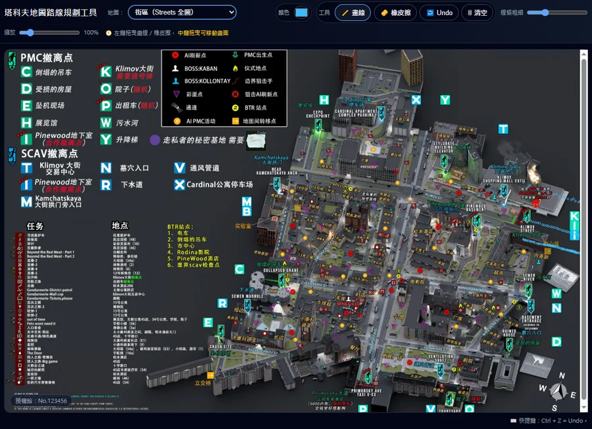Click the yellow BTR 站点 legend icon
This screenshot has width=592, height=429.
[235, 108]
